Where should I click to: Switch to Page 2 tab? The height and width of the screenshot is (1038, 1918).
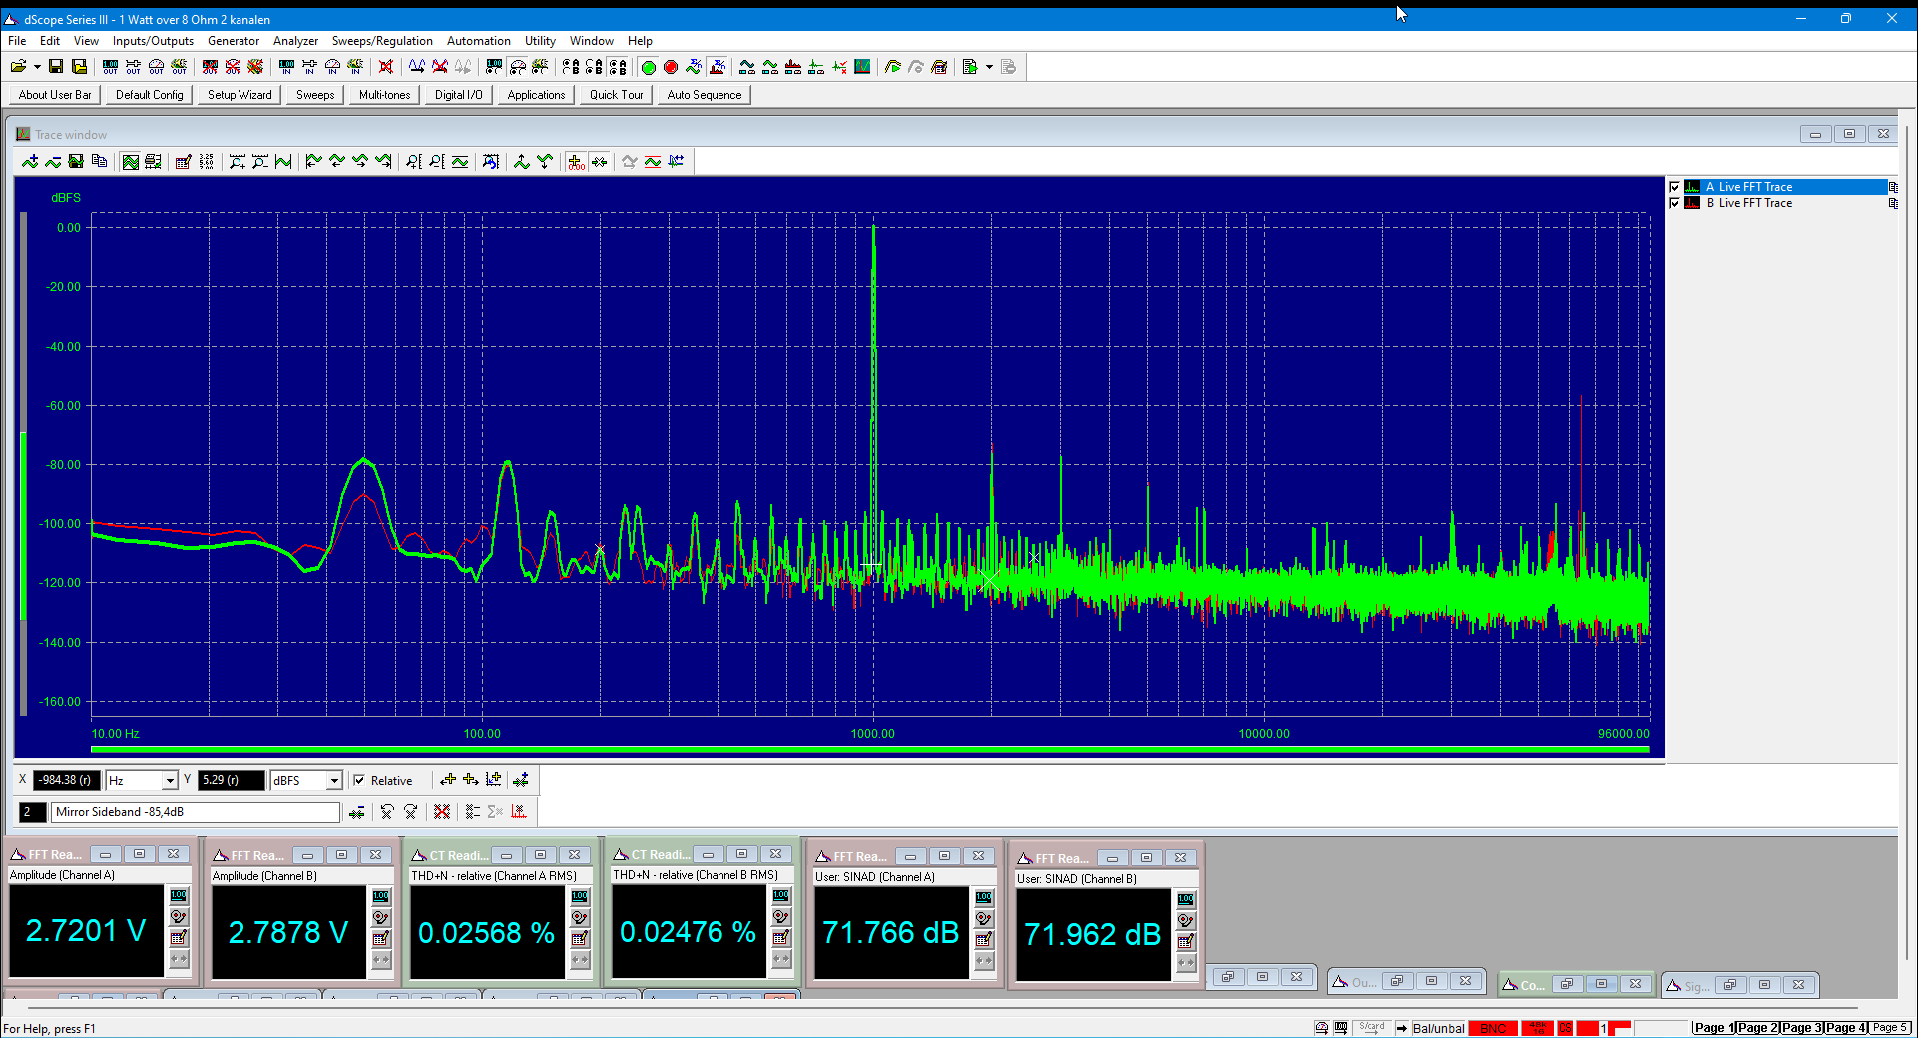(x=1758, y=1028)
